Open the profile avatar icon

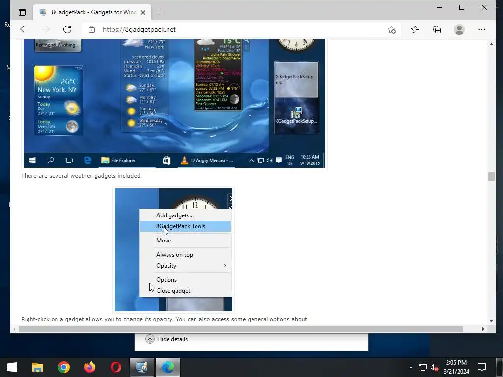pos(459,29)
